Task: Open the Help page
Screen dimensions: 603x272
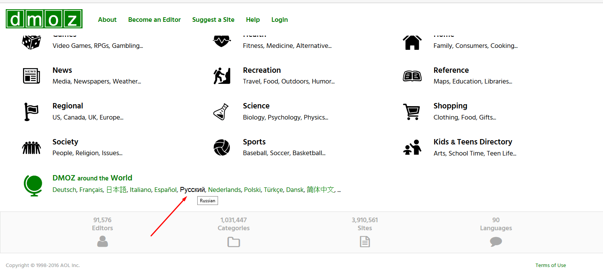Action: pyautogui.click(x=253, y=20)
